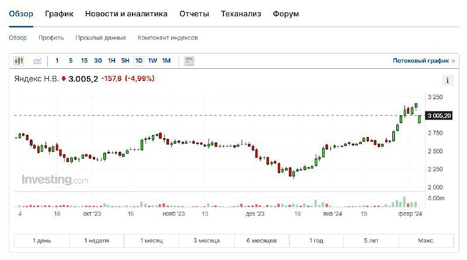The width and height of the screenshot is (467, 260).
Task: Open the Форум tab
Action: (285, 13)
